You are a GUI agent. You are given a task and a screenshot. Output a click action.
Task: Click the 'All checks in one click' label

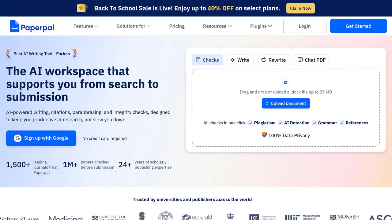click(224, 123)
